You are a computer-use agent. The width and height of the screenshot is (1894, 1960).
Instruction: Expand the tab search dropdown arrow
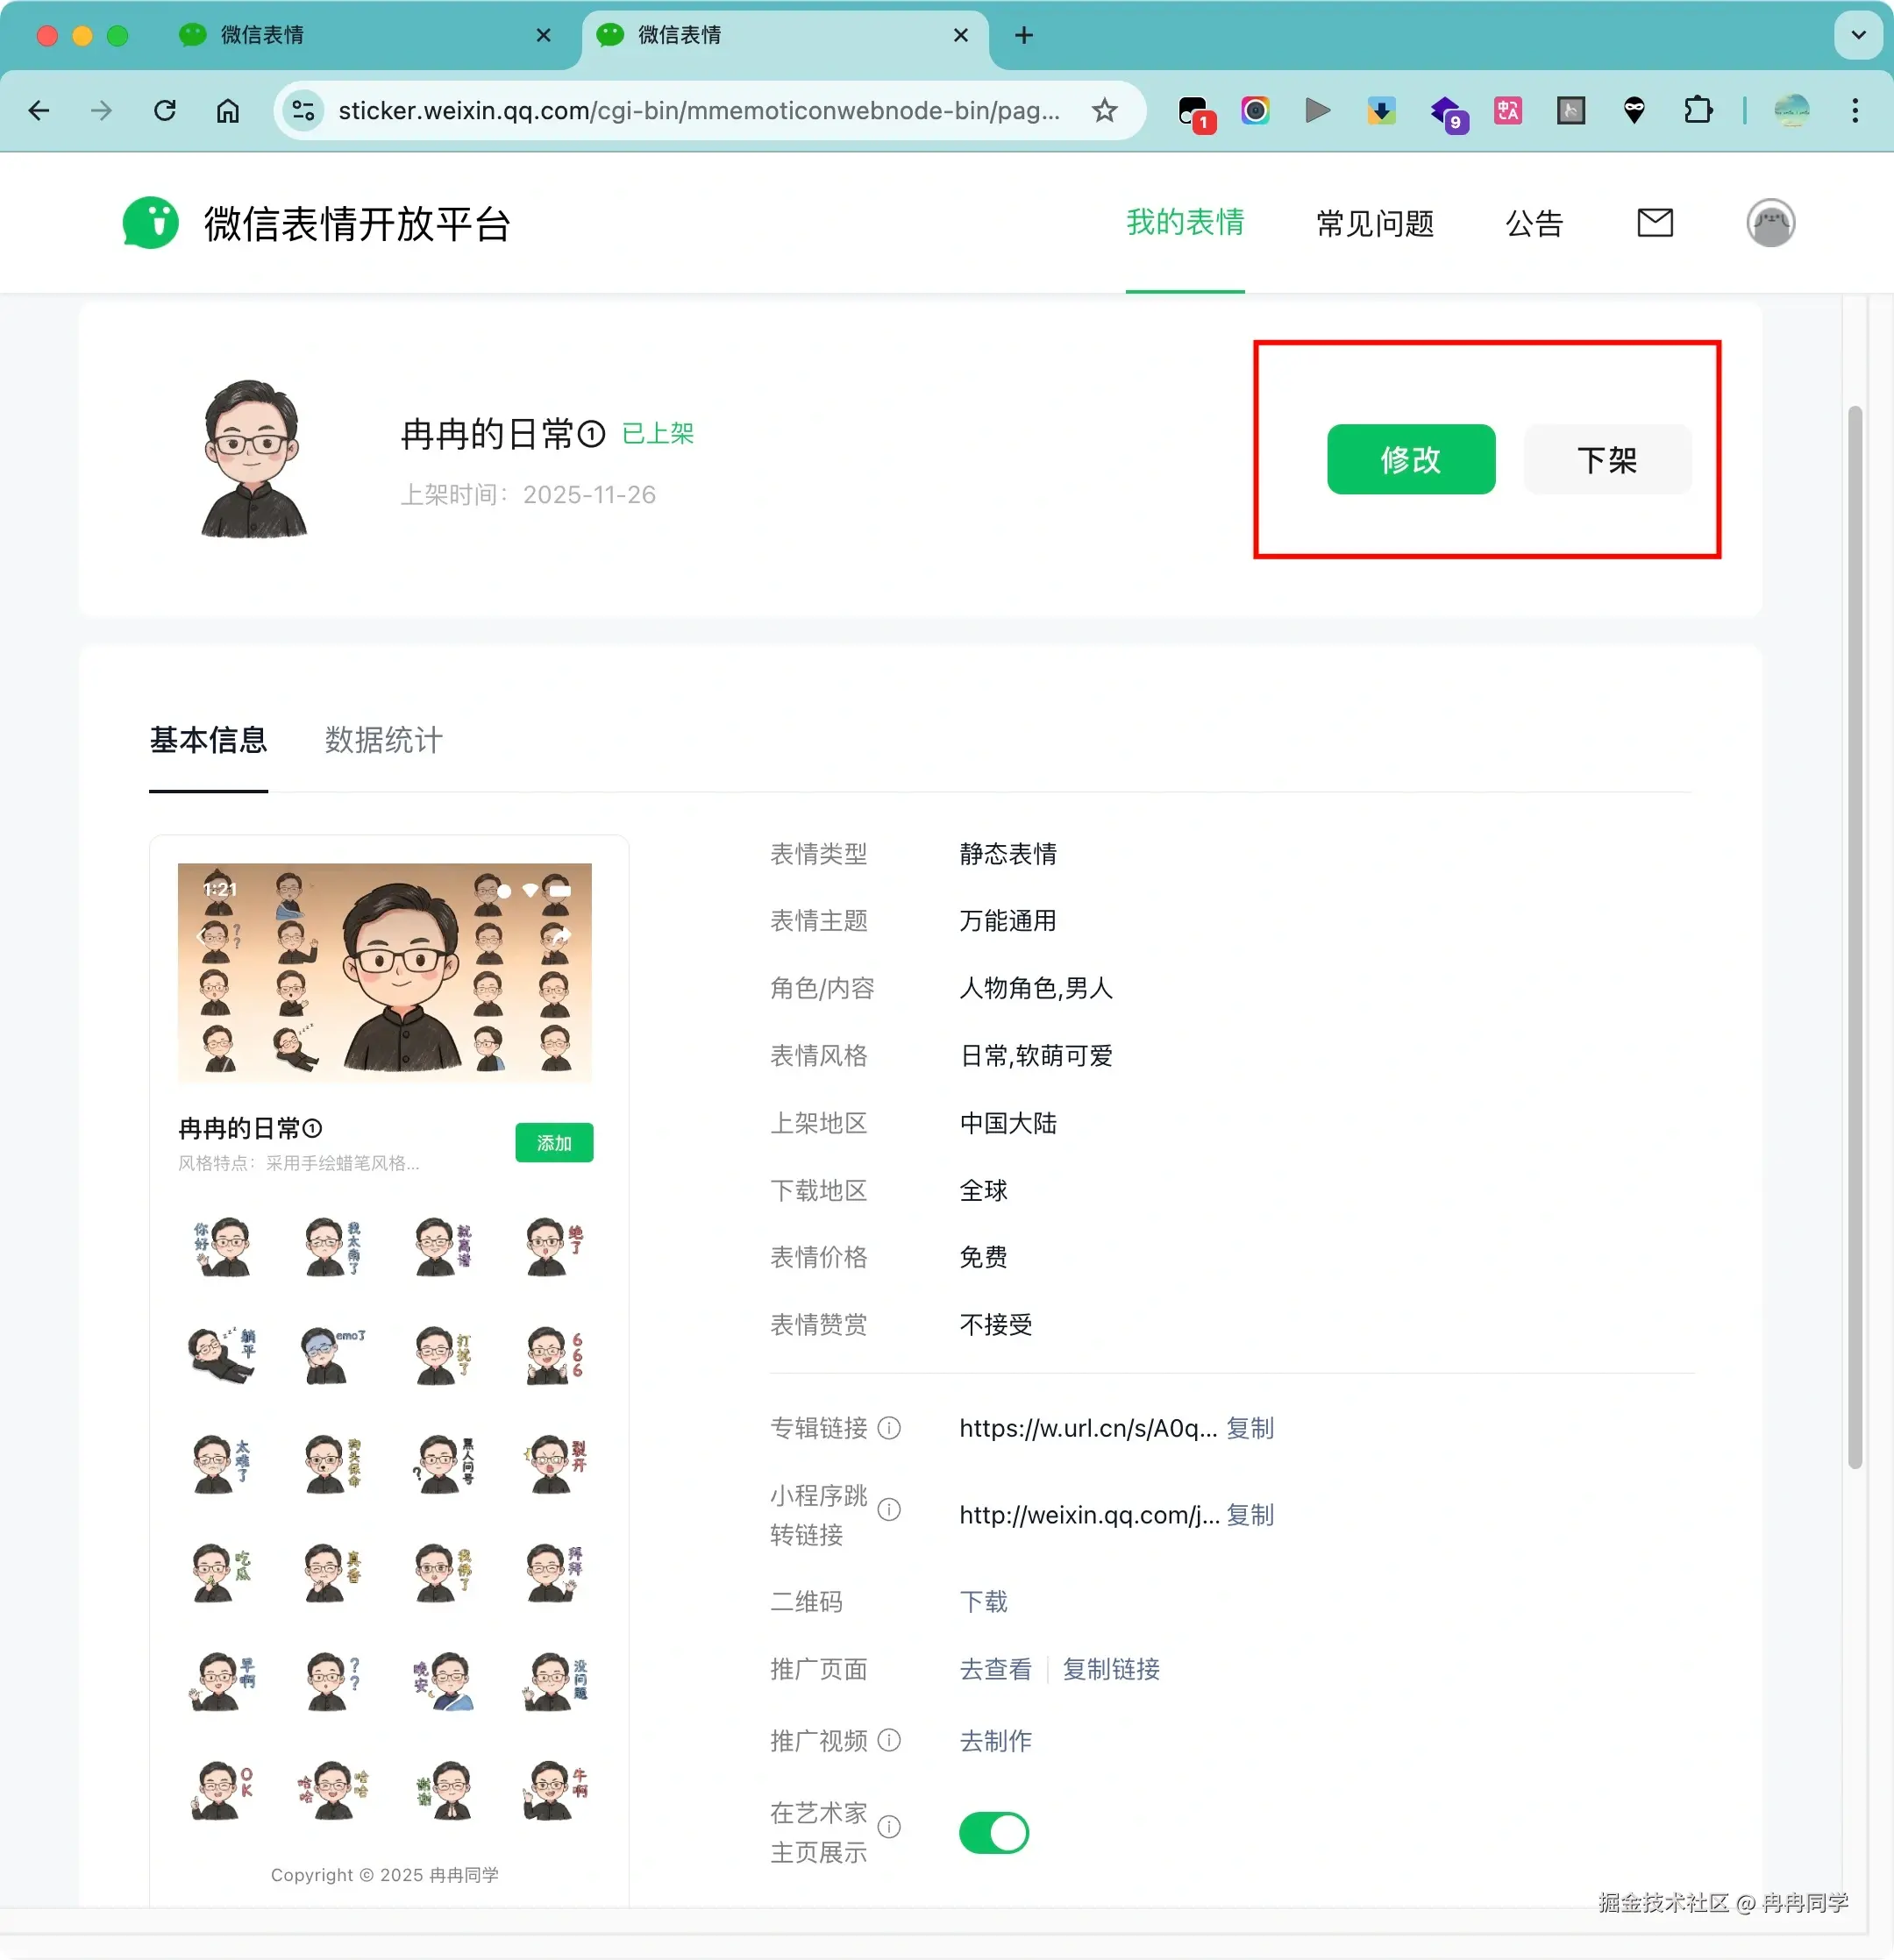pyautogui.click(x=1858, y=35)
